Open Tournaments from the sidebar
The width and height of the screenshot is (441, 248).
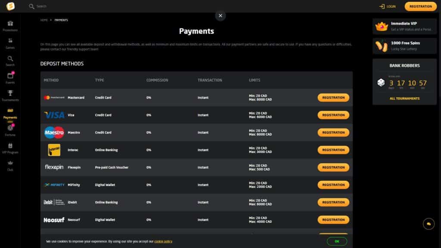coord(10,96)
